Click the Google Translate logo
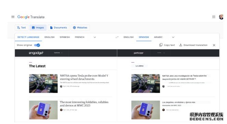This screenshot has height=124, width=227. pos(31,17)
